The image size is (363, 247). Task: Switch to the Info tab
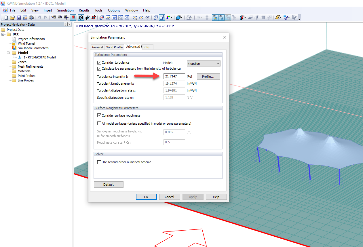pyautogui.click(x=146, y=47)
